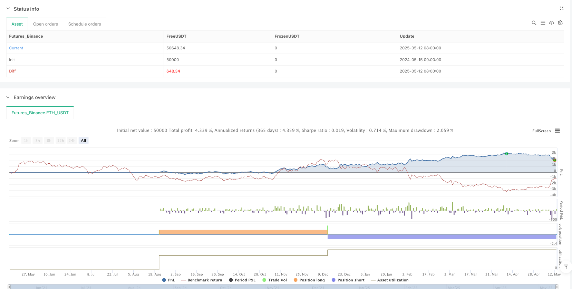The width and height of the screenshot is (572, 289).
Task: Click the 50000 init balance value
Action: [x=173, y=60]
